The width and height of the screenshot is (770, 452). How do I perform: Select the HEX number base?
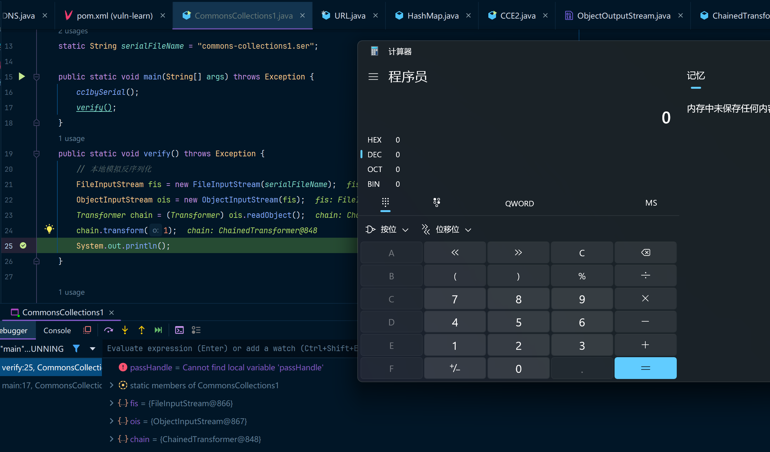385,140
